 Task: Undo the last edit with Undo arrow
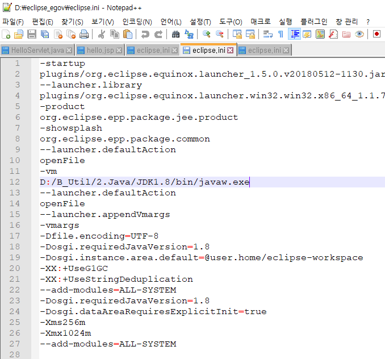[145, 34]
